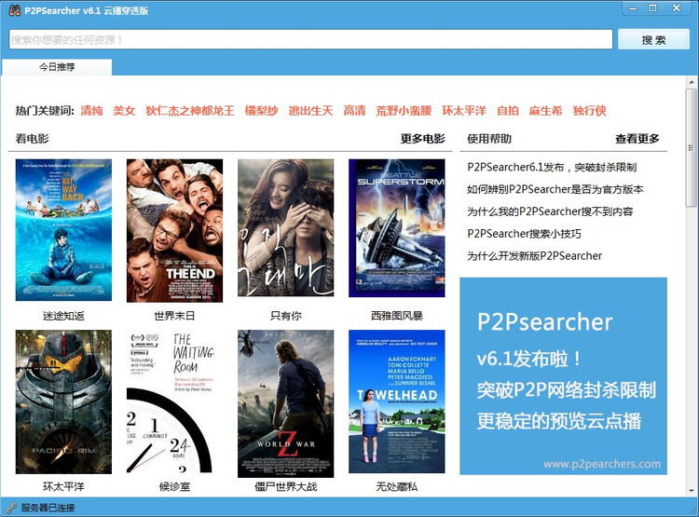Open help article P2PSearcher6.1发布,突破封杀限制
Viewport: 699px width, 517px height.
(552, 167)
